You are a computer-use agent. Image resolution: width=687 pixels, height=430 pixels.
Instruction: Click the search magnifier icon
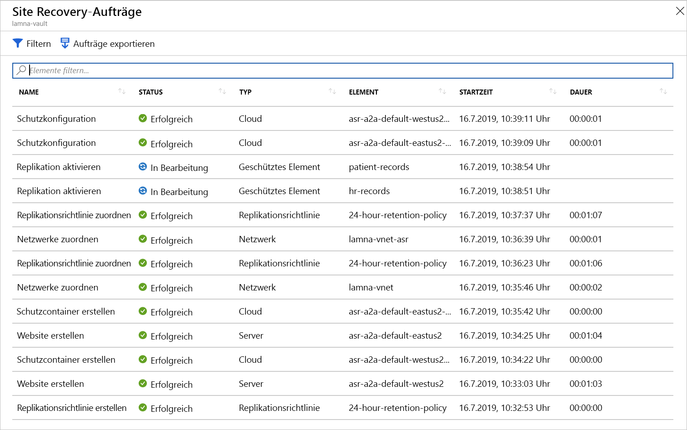click(x=21, y=70)
